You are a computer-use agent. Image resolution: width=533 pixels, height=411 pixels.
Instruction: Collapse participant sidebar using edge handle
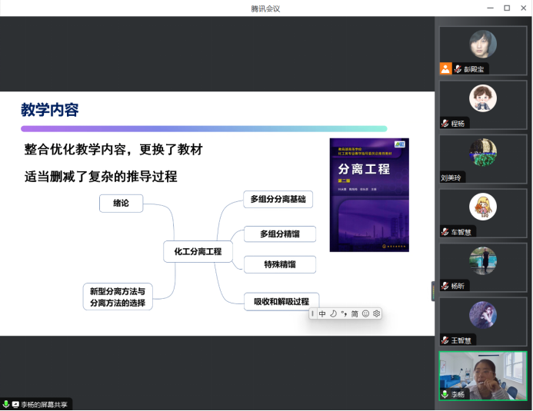point(433,291)
